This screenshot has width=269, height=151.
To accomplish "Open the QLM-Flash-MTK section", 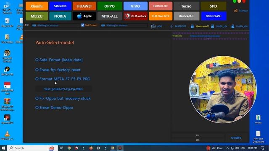I will pyautogui.click(x=161, y=16).
